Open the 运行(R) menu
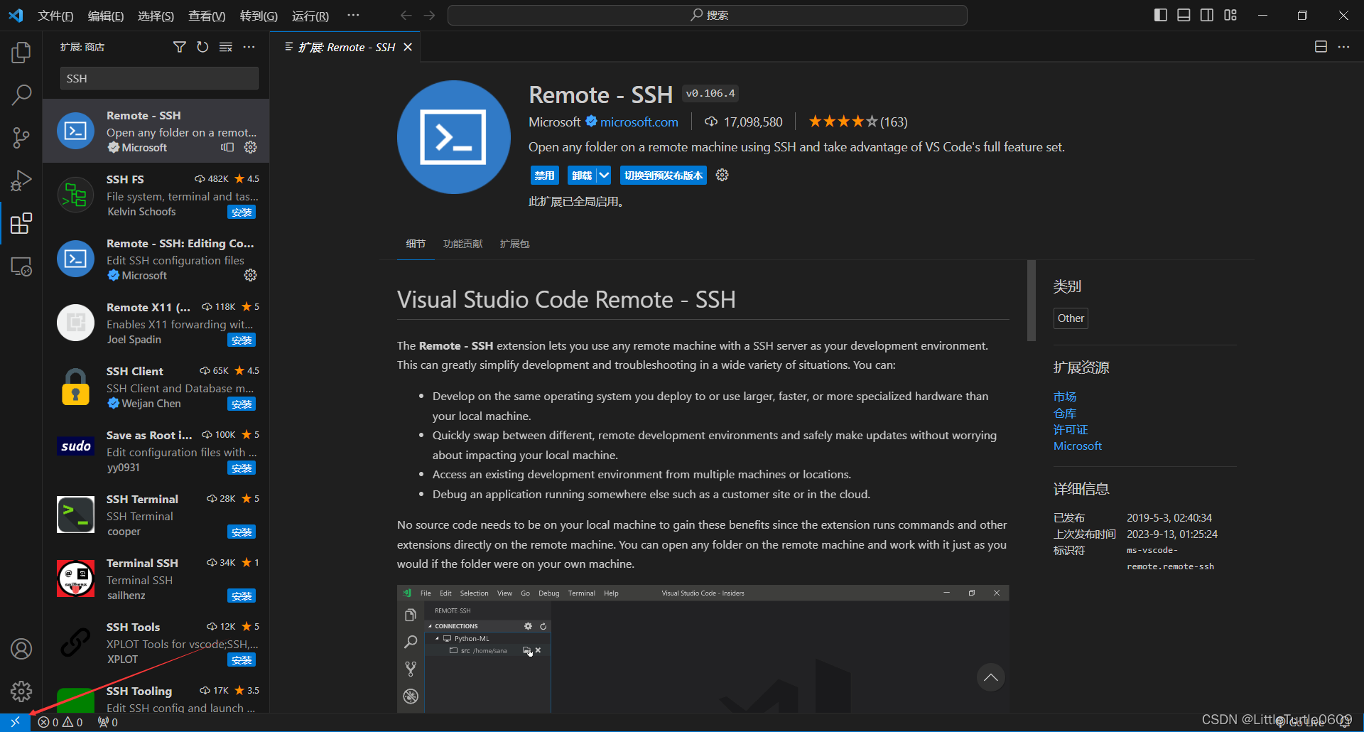 [x=310, y=16]
